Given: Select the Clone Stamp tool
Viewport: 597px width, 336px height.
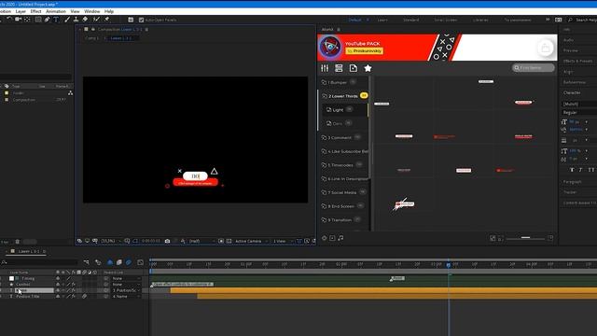Looking at the screenshot, I should click(x=76, y=19).
